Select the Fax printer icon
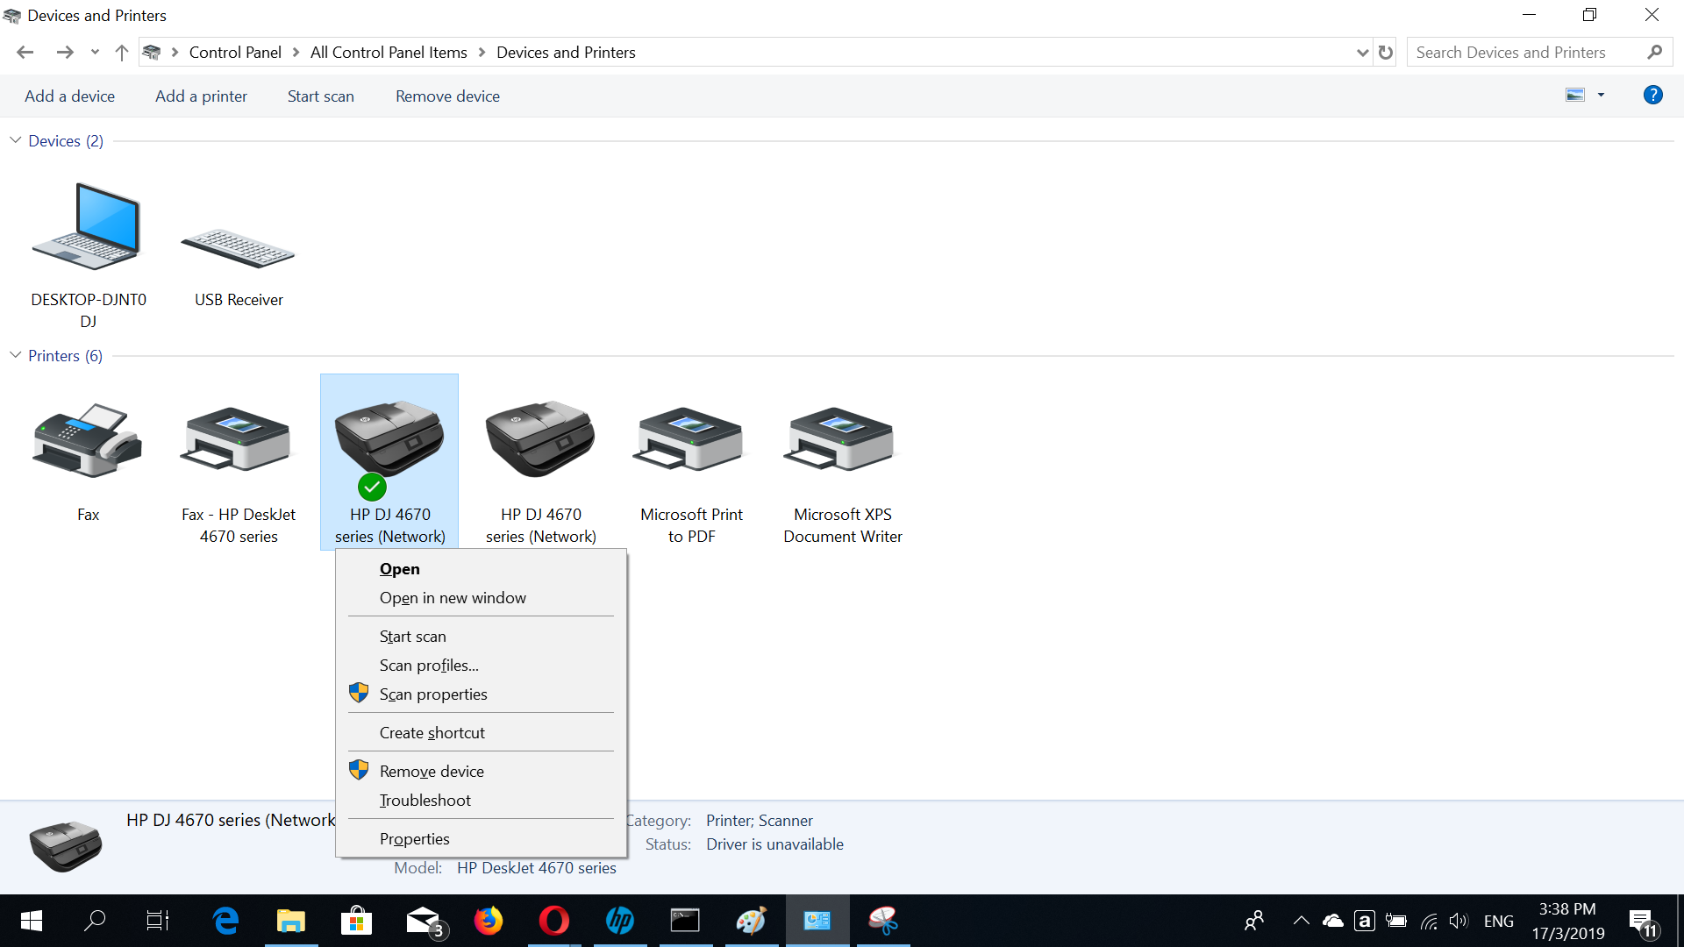 click(88, 443)
